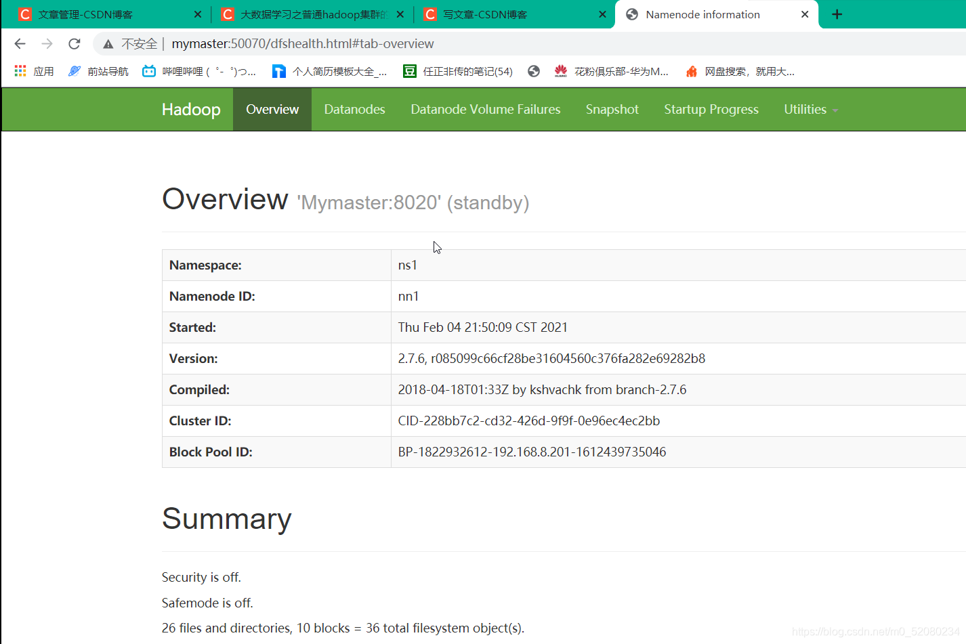This screenshot has height=644, width=966.
Task: Click the Compiled value text
Action: (x=542, y=389)
